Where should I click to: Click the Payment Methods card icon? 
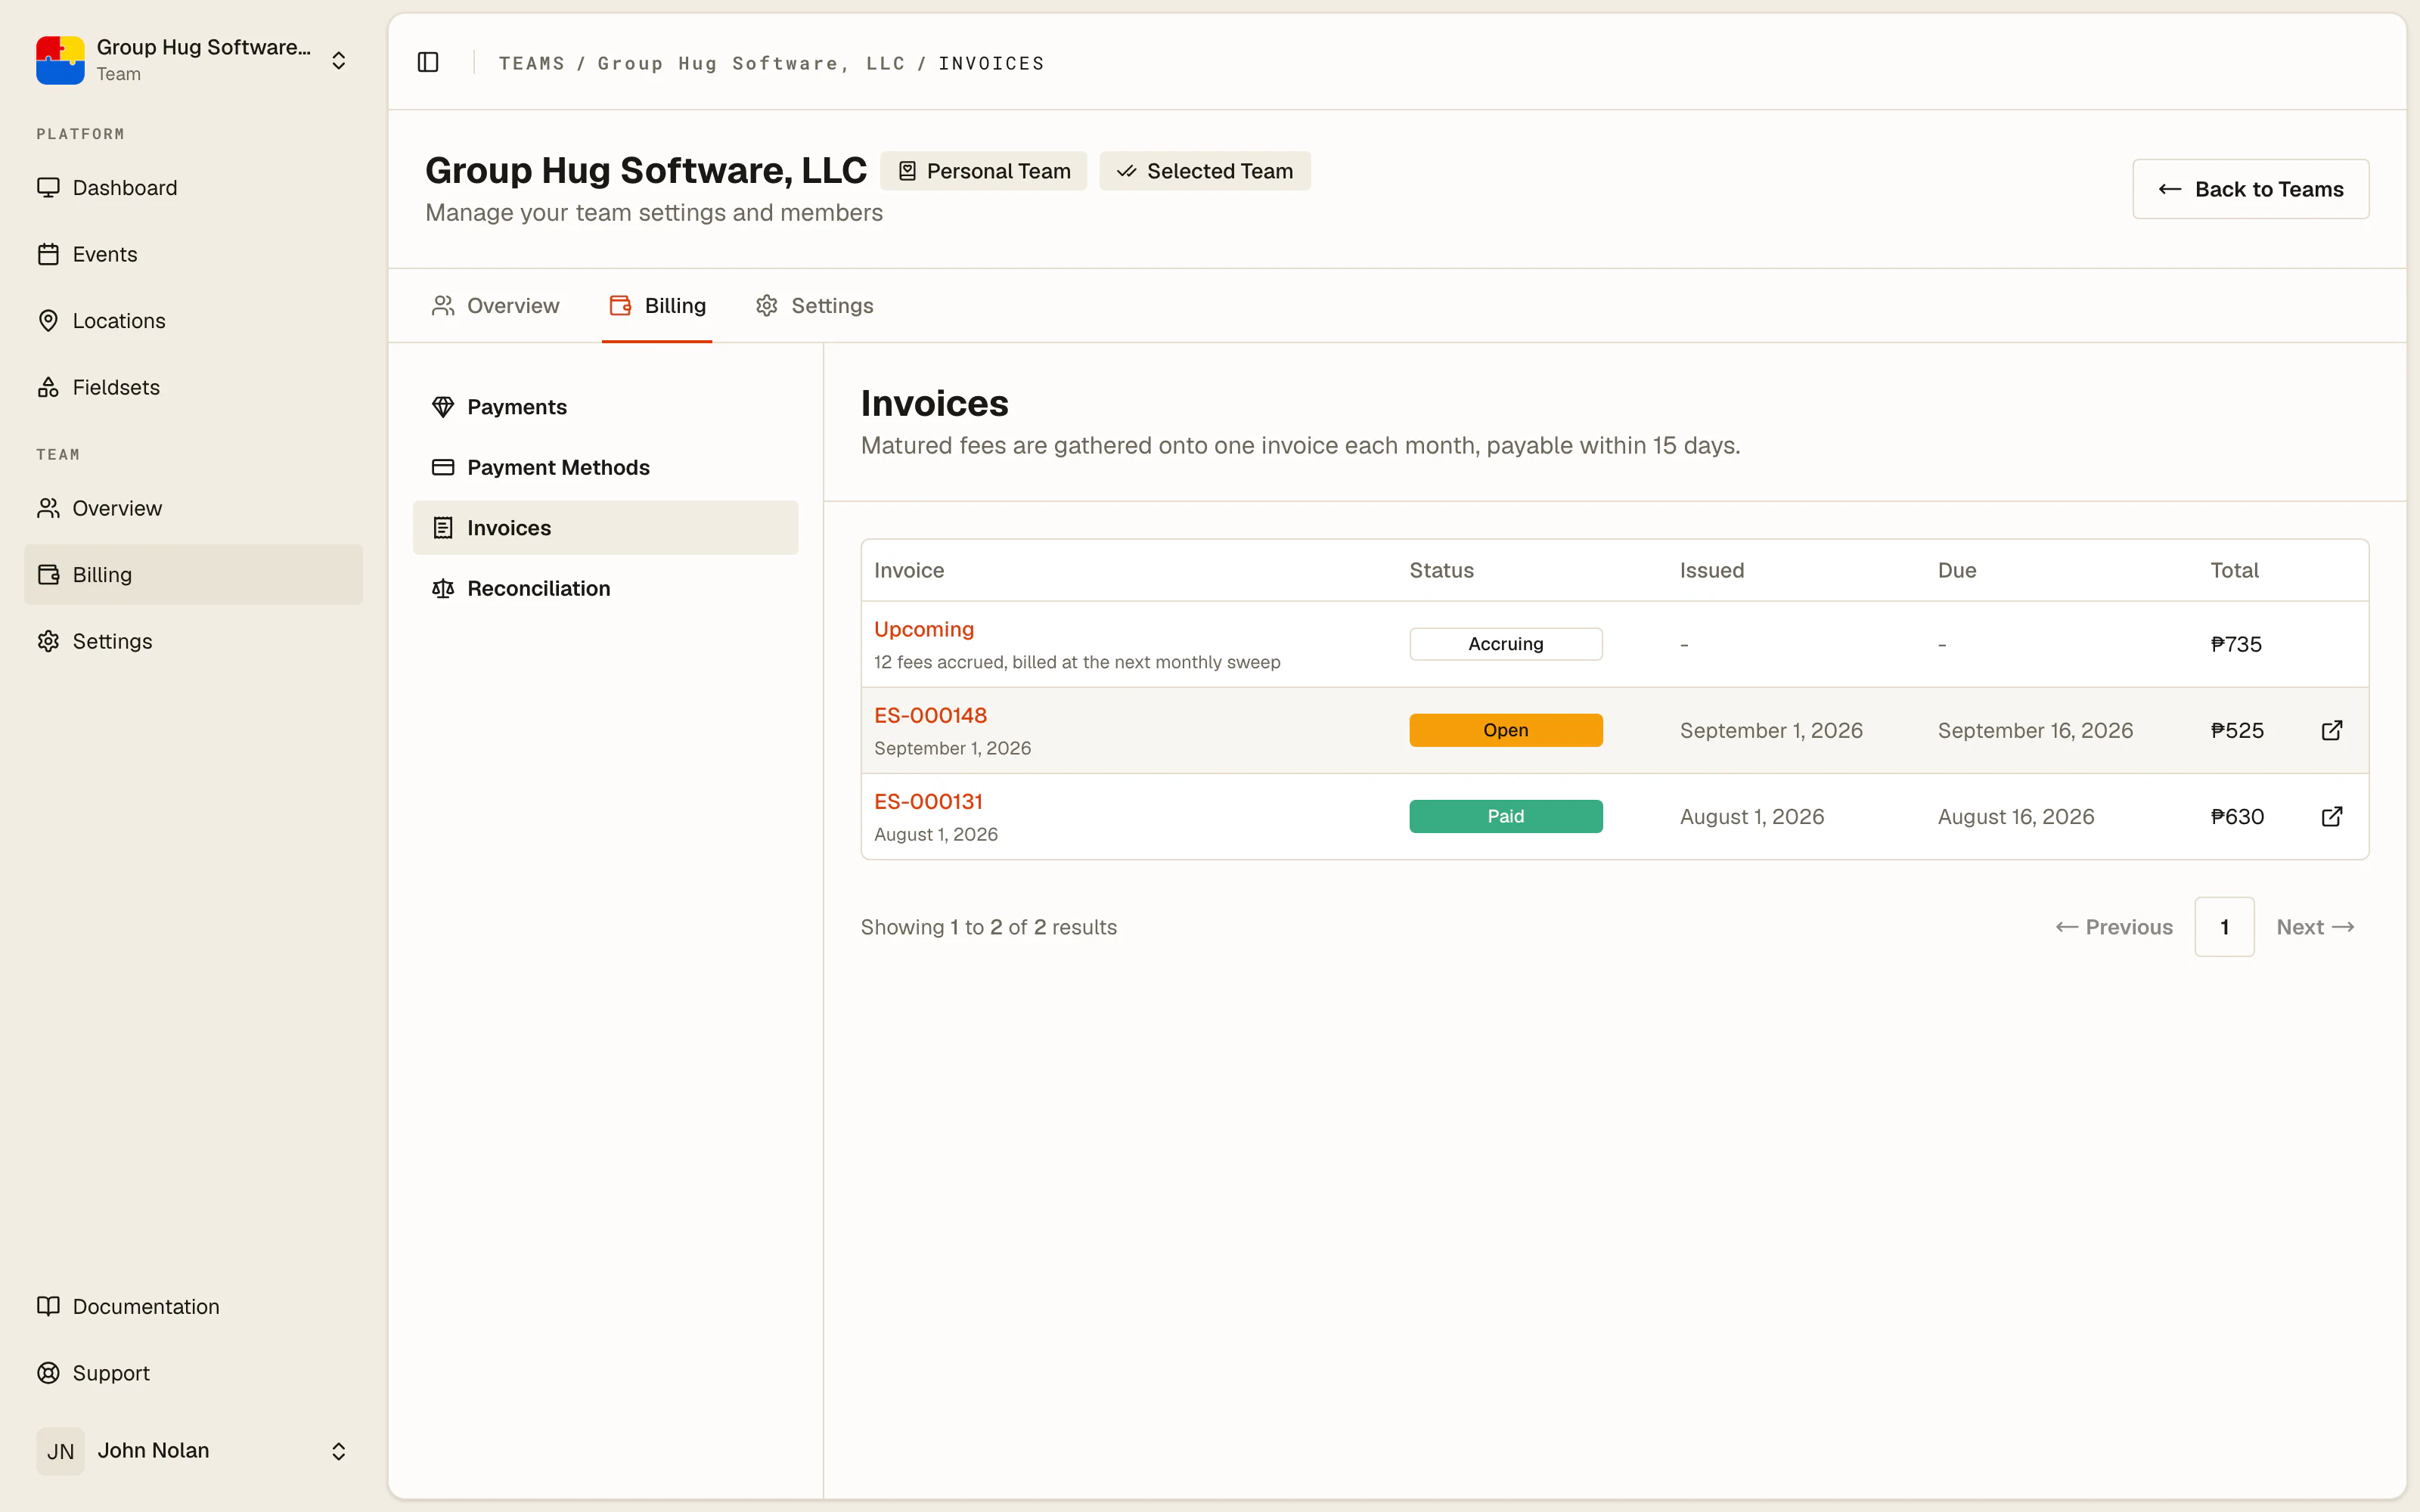(443, 467)
